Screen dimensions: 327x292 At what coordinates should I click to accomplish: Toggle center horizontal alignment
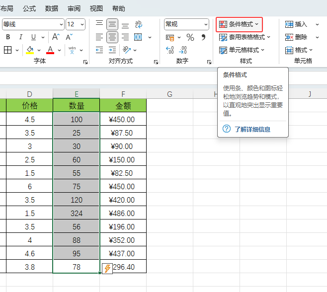click(x=112, y=37)
